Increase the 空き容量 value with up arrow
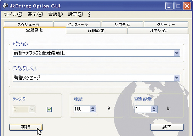The image size is (193, 136). [x=154, y=108]
